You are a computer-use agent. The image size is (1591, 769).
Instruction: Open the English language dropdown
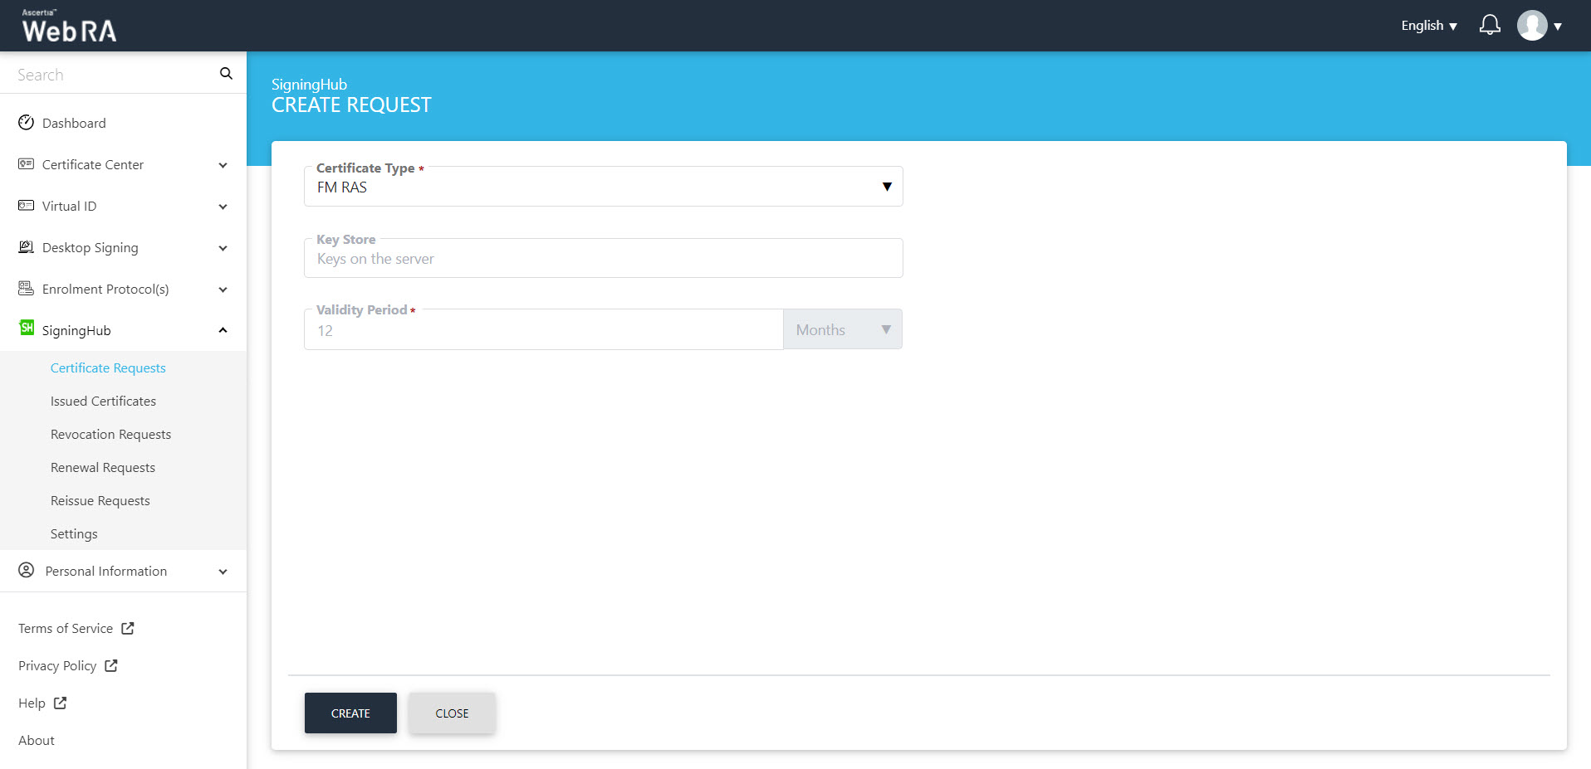[1428, 26]
